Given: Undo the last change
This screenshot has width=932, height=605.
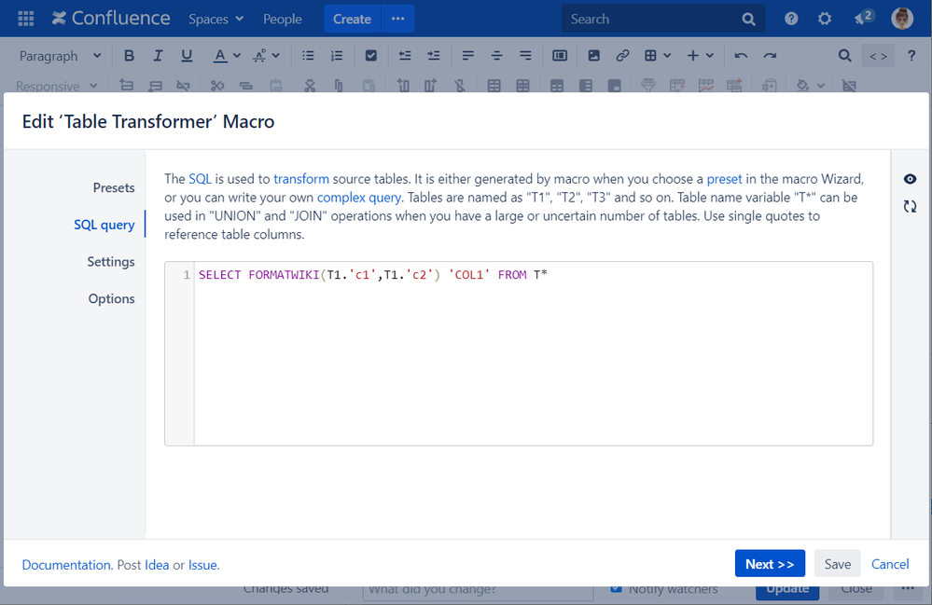Looking at the screenshot, I should pos(741,56).
